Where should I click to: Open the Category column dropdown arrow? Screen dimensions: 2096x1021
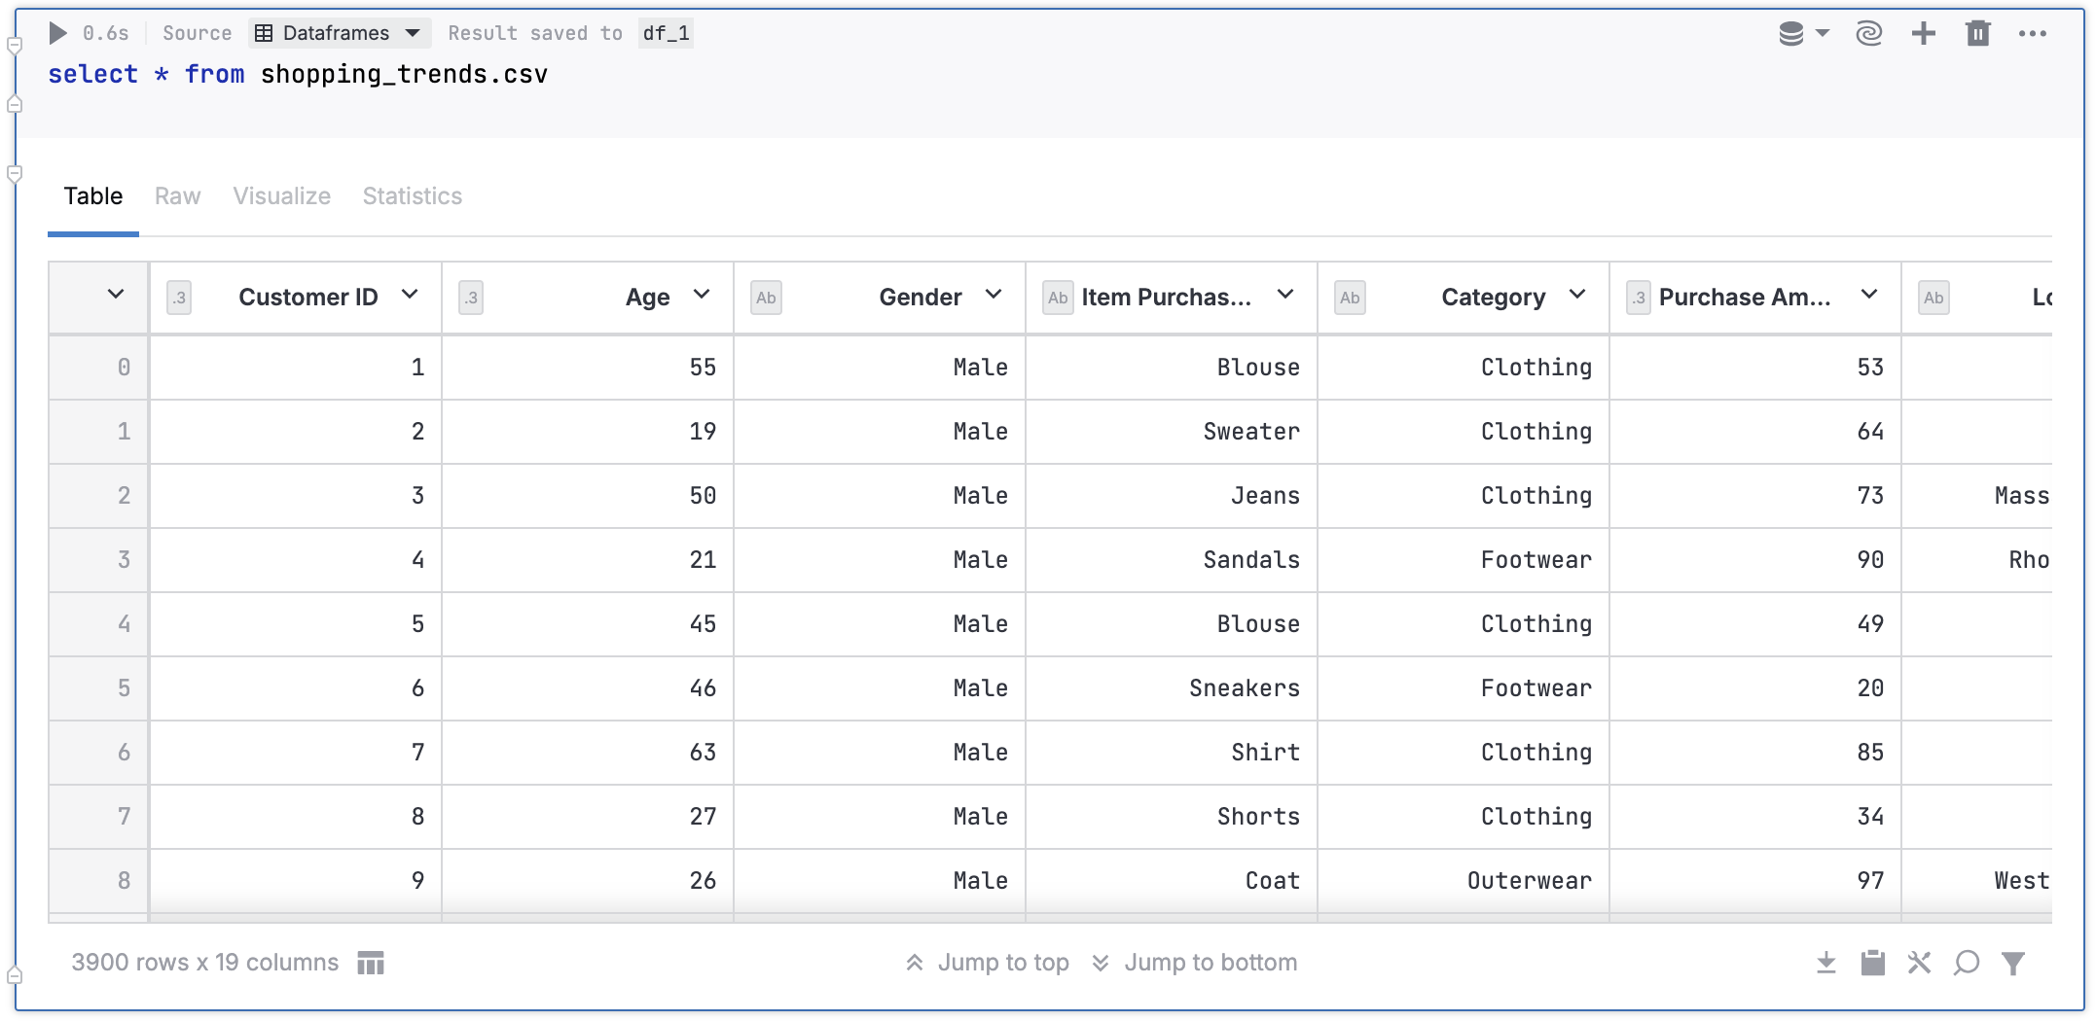click(x=1577, y=295)
